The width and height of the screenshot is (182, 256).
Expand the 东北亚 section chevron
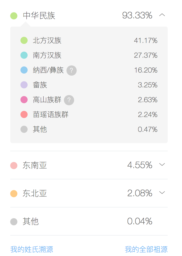[162, 193]
